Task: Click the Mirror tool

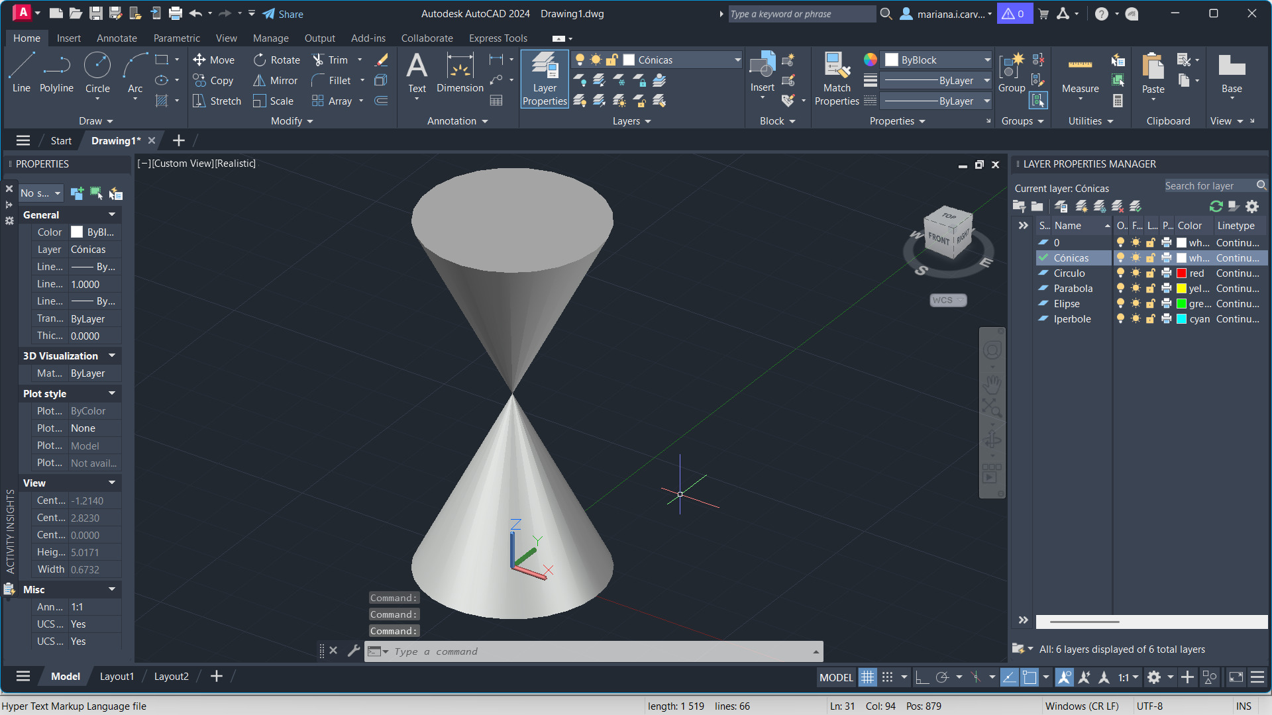Action: click(x=276, y=80)
